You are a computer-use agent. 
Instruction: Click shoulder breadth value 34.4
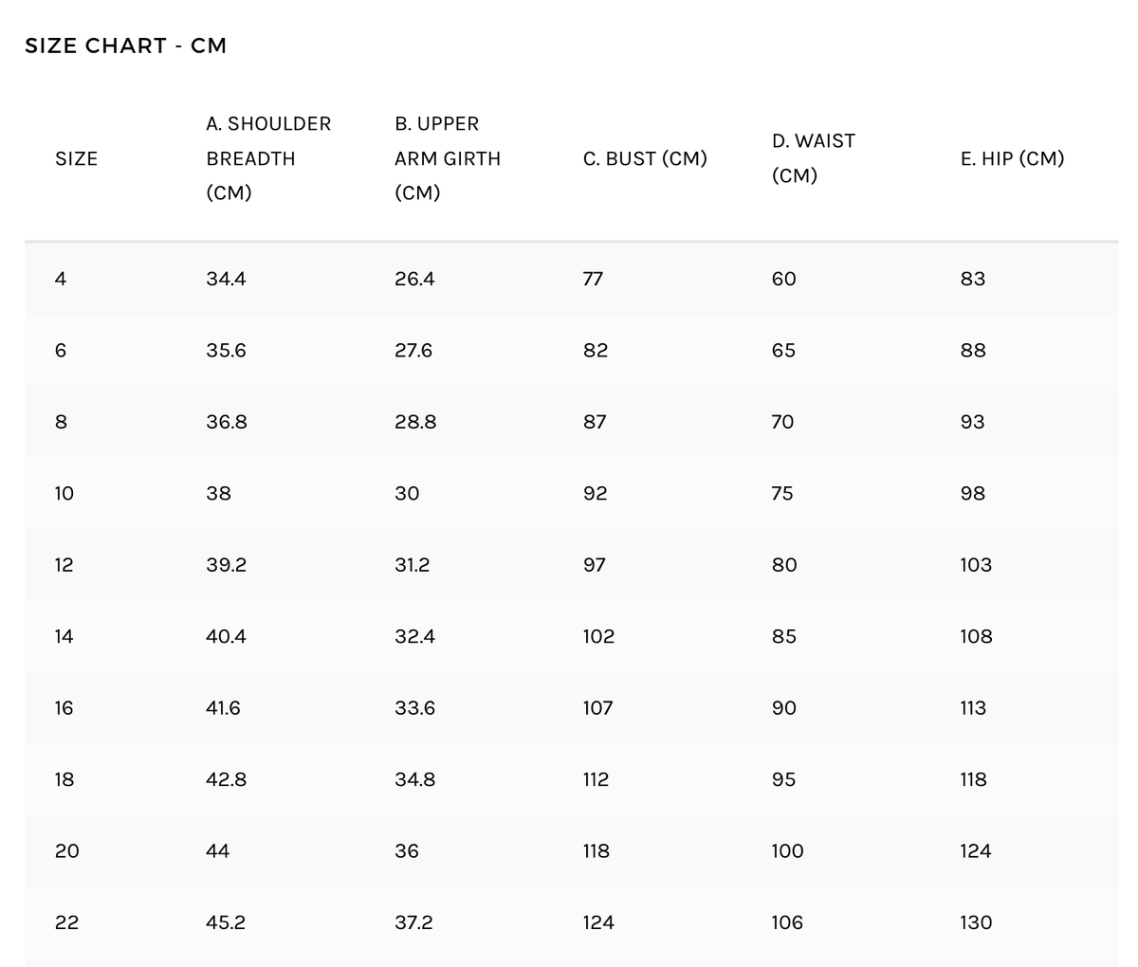pos(226,279)
